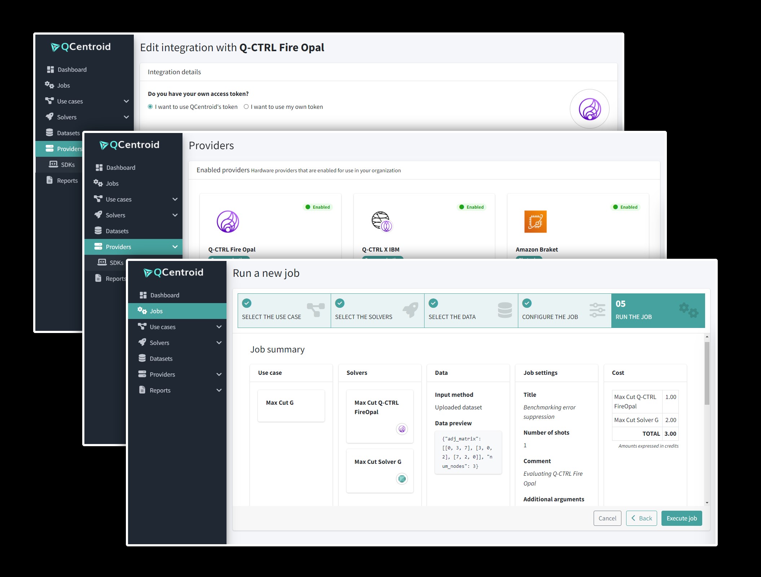Click Reports document icon in front window sidebar
The image size is (761, 577).
coord(142,390)
